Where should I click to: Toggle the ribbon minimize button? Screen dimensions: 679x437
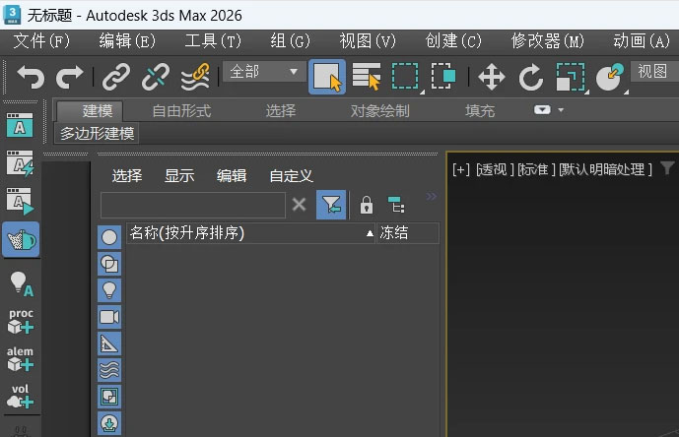542,110
